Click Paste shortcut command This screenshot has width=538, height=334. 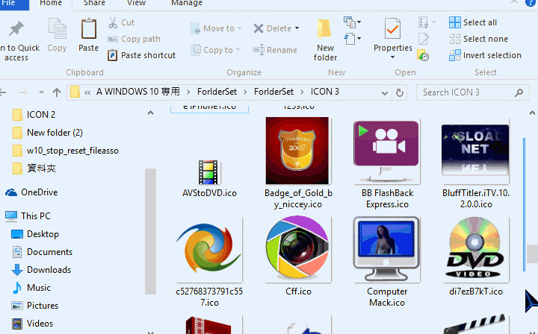tap(141, 55)
